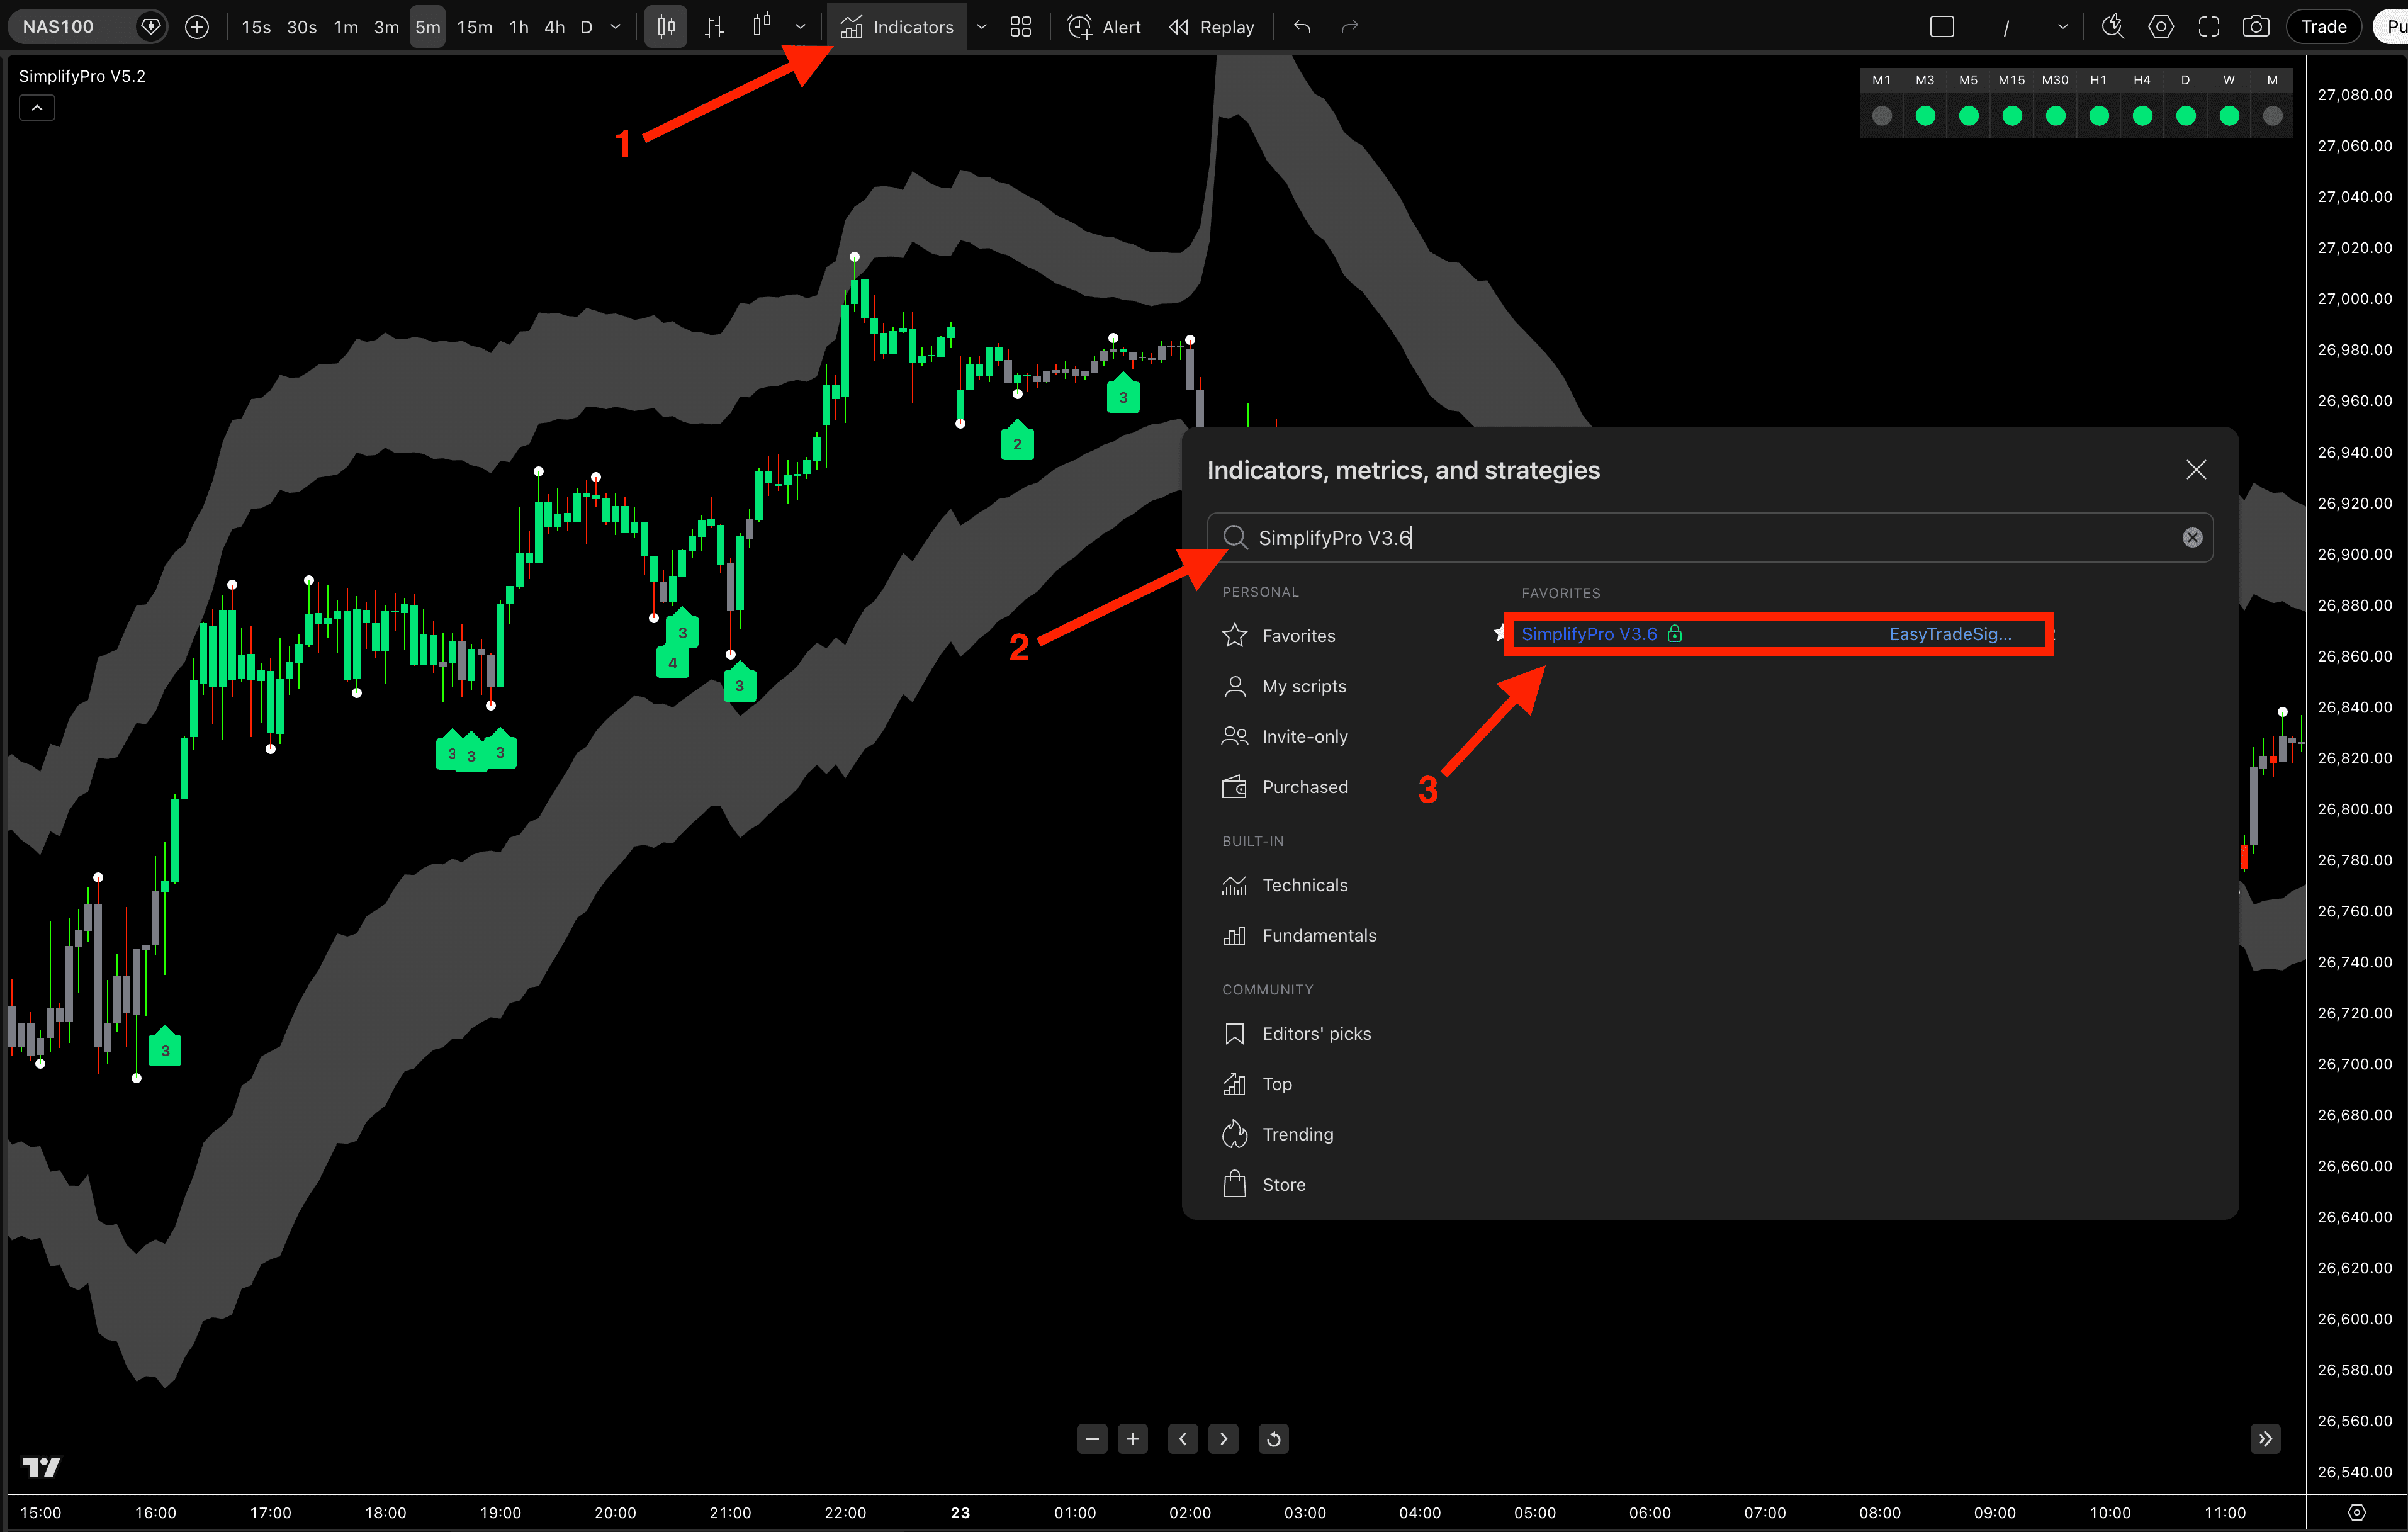Viewport: 2408px width, 1532px height.
Task: Choose the 1h timeframe
Action: pyautogui.click(x=519, y=27)
